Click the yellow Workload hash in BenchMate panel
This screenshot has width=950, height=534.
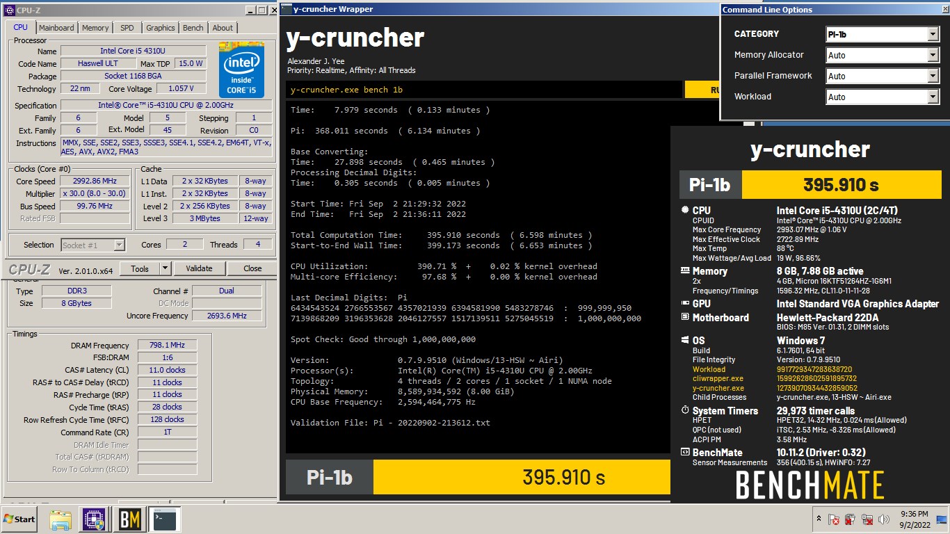point(814,369)
